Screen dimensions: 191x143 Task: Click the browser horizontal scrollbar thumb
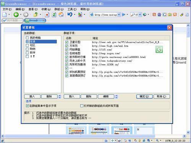pos(79,136)
